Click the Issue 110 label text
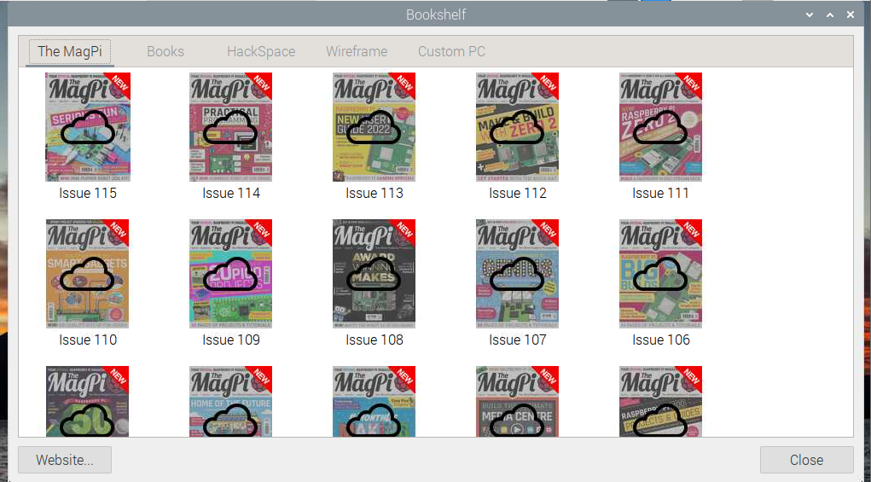The height and width of the screenshot is (482, 871). (x=88, y=340)
